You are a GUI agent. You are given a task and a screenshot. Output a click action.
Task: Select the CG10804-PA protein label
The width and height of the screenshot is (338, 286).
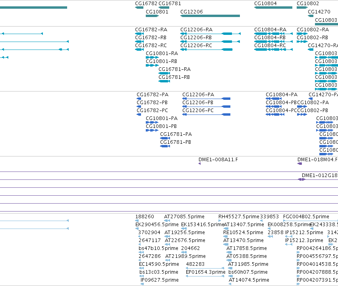coord(282,95)
